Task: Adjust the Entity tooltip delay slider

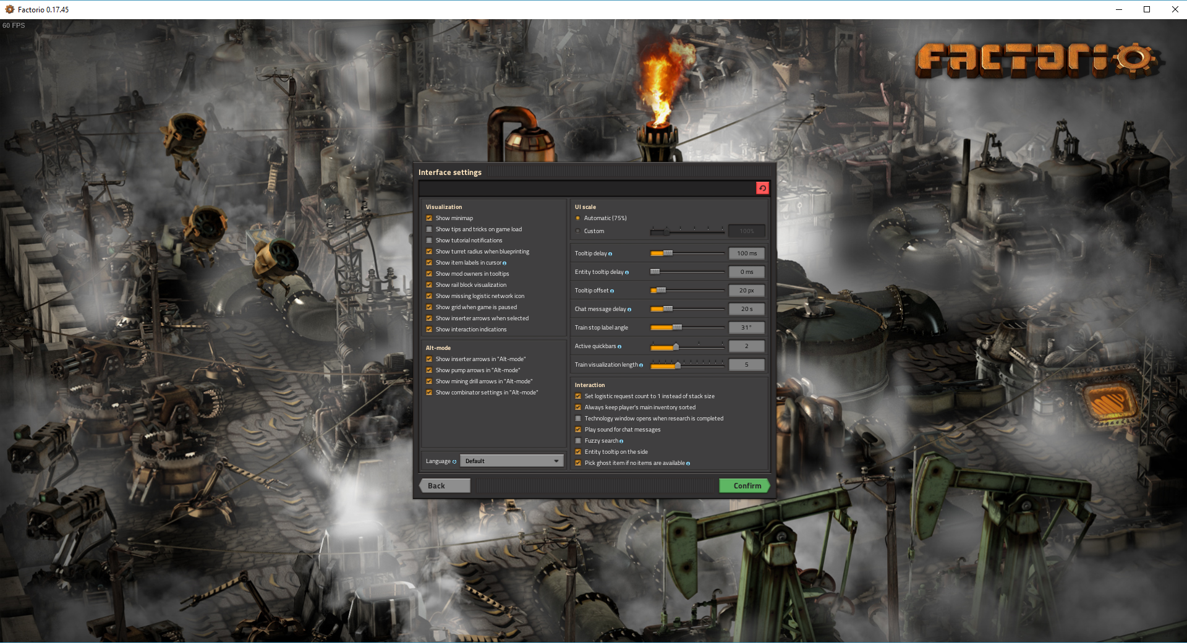Action: 687,272
